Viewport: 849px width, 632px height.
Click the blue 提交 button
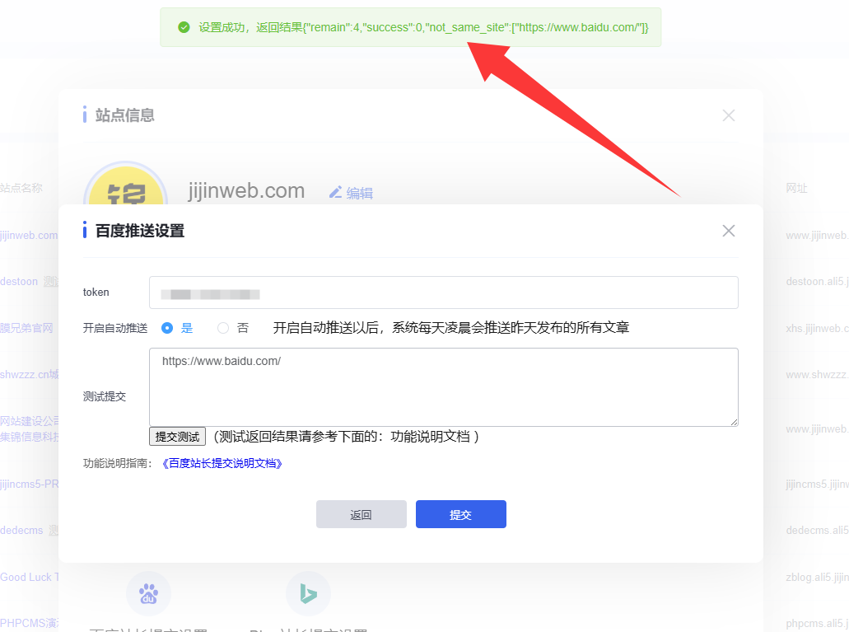(x=461, y=514)
